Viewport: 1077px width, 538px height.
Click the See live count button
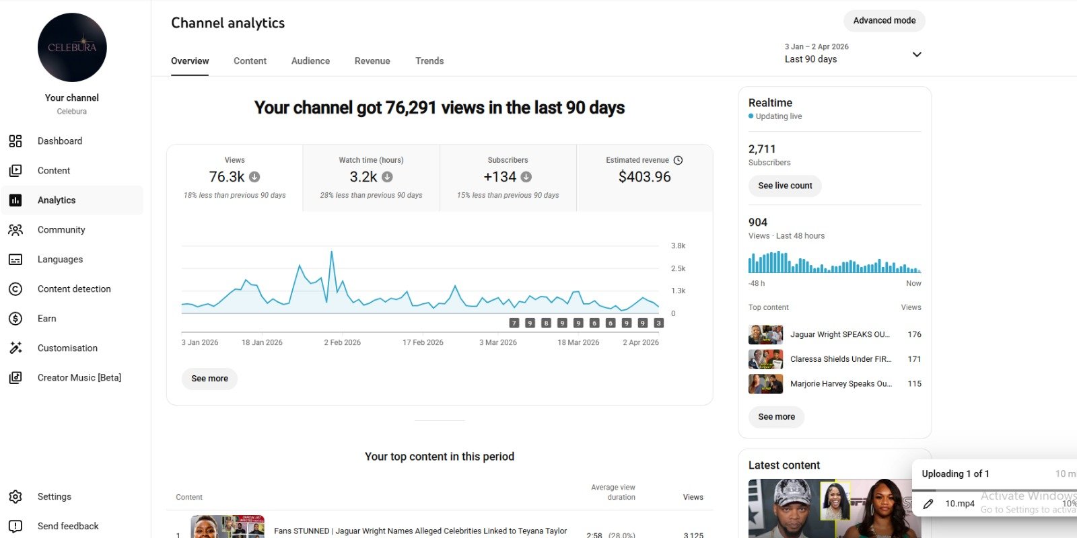pyautogui.click(x=785, y=186)
